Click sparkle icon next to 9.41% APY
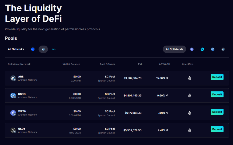This screenshot has width=233, height=145. [167, 130]
